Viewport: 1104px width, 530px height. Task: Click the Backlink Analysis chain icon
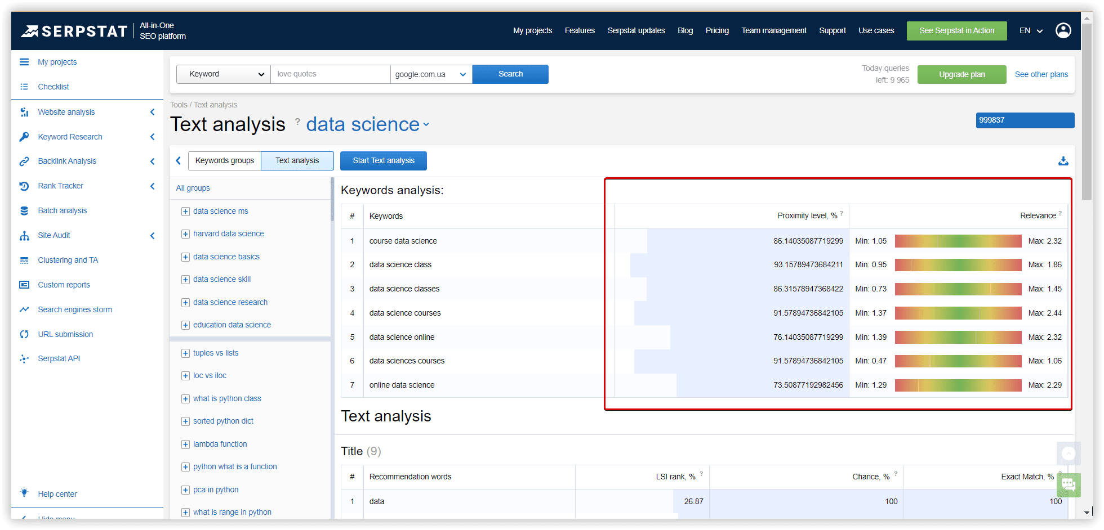24,161
